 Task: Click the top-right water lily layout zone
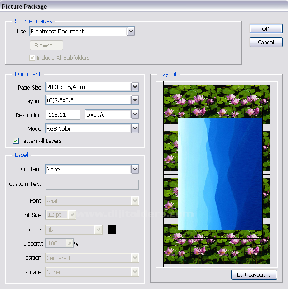[x=243, y=104]
